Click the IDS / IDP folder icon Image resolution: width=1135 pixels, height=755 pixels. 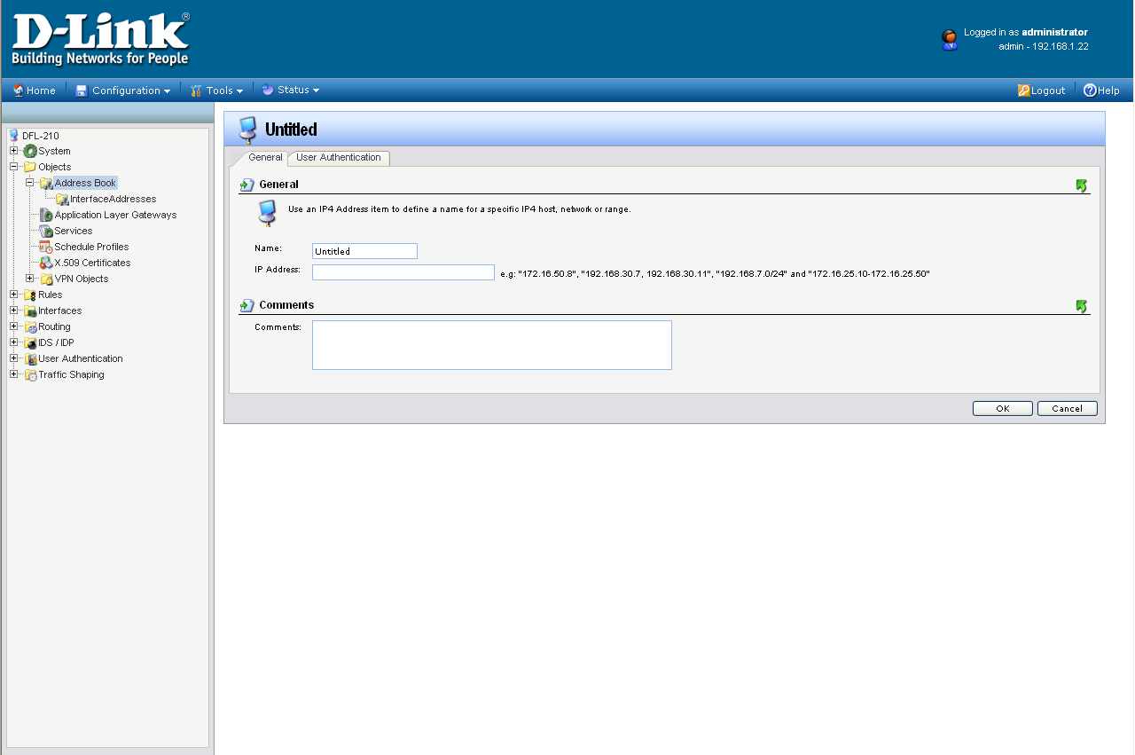[x=30, y=342]
